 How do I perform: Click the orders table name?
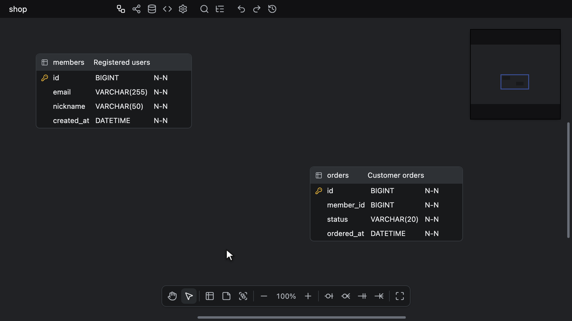tap(338, 175)
